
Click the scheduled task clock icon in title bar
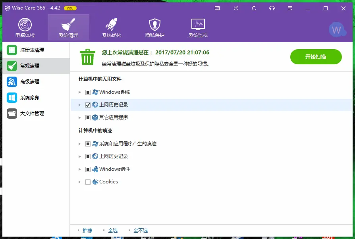pyautogui.click(x=236, y=8)
